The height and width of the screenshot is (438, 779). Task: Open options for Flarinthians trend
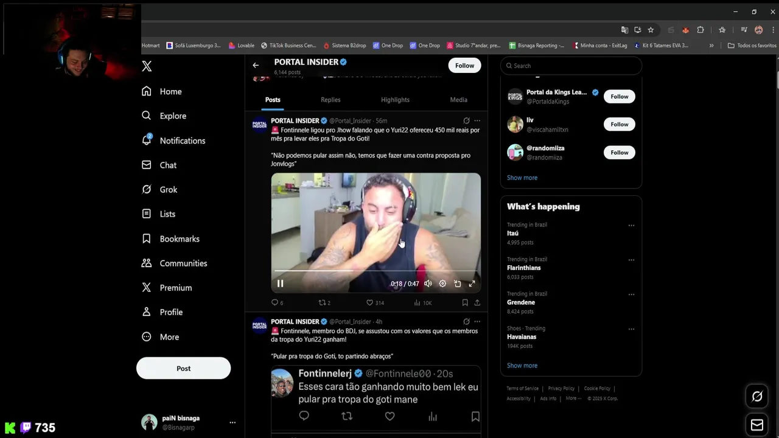(x=631, y=260)
